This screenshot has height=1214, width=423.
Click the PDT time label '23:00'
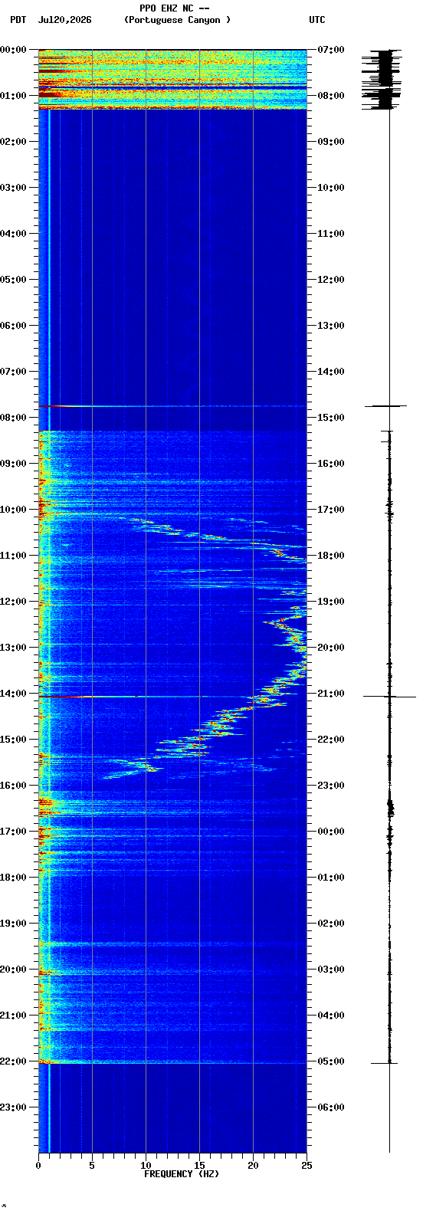coord(13,1107)
